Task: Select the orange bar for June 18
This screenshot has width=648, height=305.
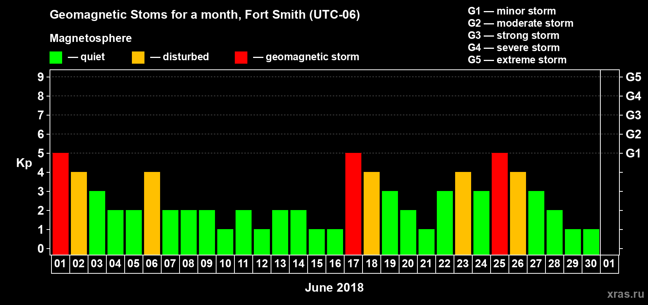Action: 372,213
